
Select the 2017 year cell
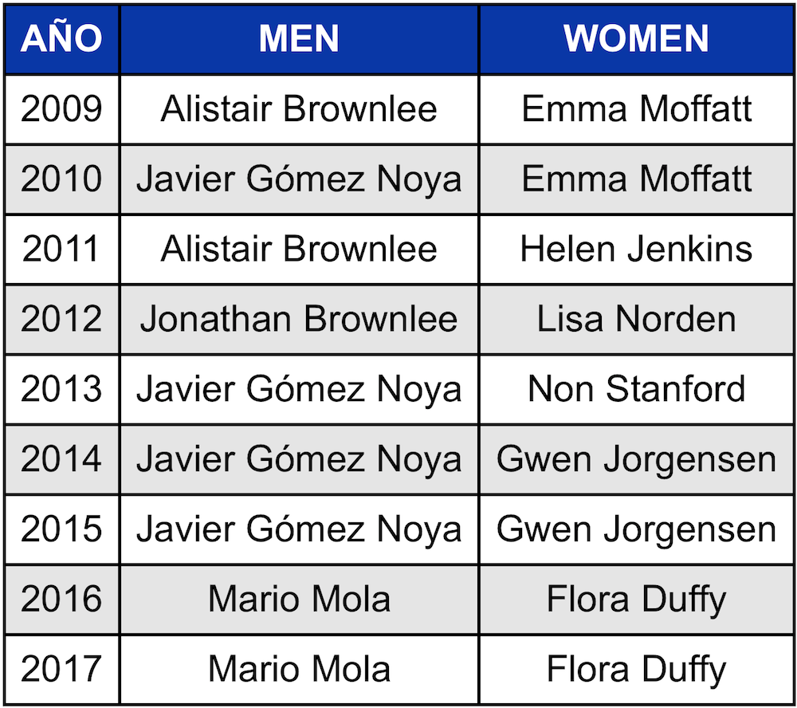61,669
